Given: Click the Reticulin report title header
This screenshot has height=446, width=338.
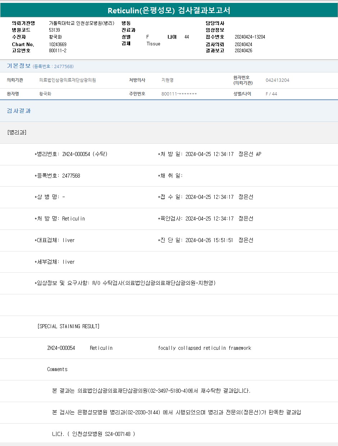Looking at the screenshot, I should (x=169, y=10).
